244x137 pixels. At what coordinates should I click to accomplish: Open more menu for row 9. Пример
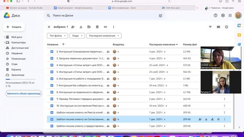(x=225, y=99)
